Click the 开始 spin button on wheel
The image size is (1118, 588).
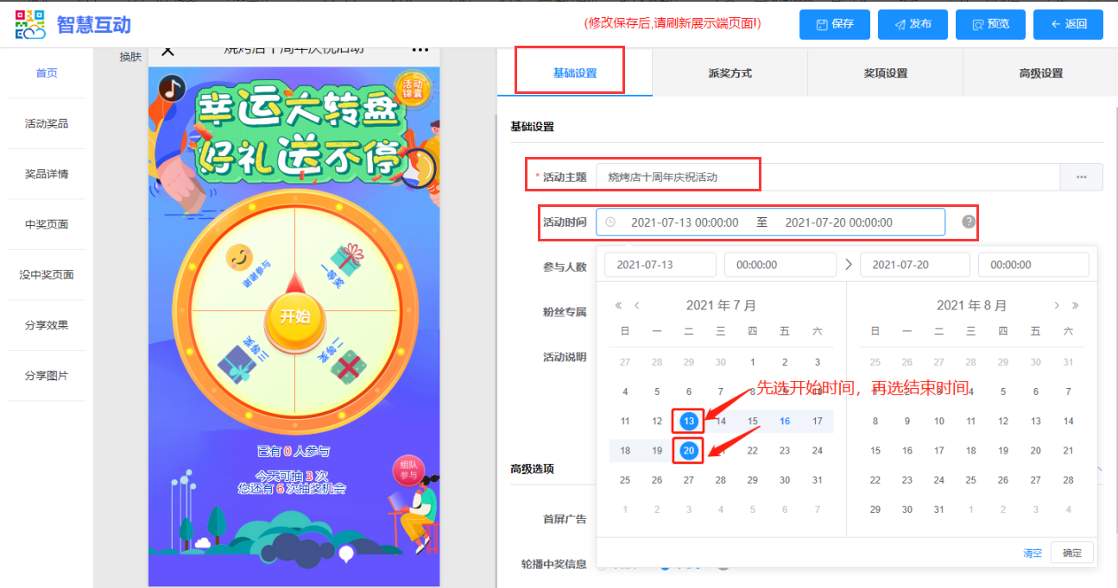coord(294,316)
